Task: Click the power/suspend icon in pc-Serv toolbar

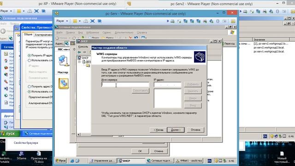Action: coord(75,21)
